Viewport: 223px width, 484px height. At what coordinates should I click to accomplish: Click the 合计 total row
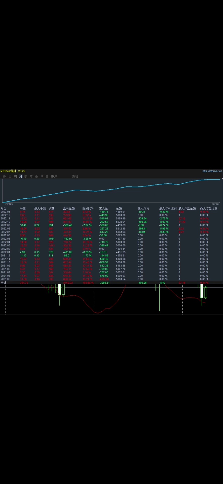(x=4, y=283)
